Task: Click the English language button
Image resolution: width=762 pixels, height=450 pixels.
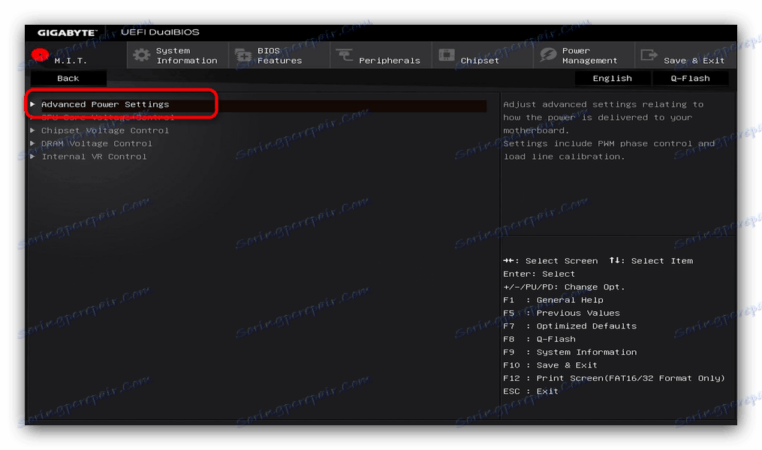Action: coord(613,78)
